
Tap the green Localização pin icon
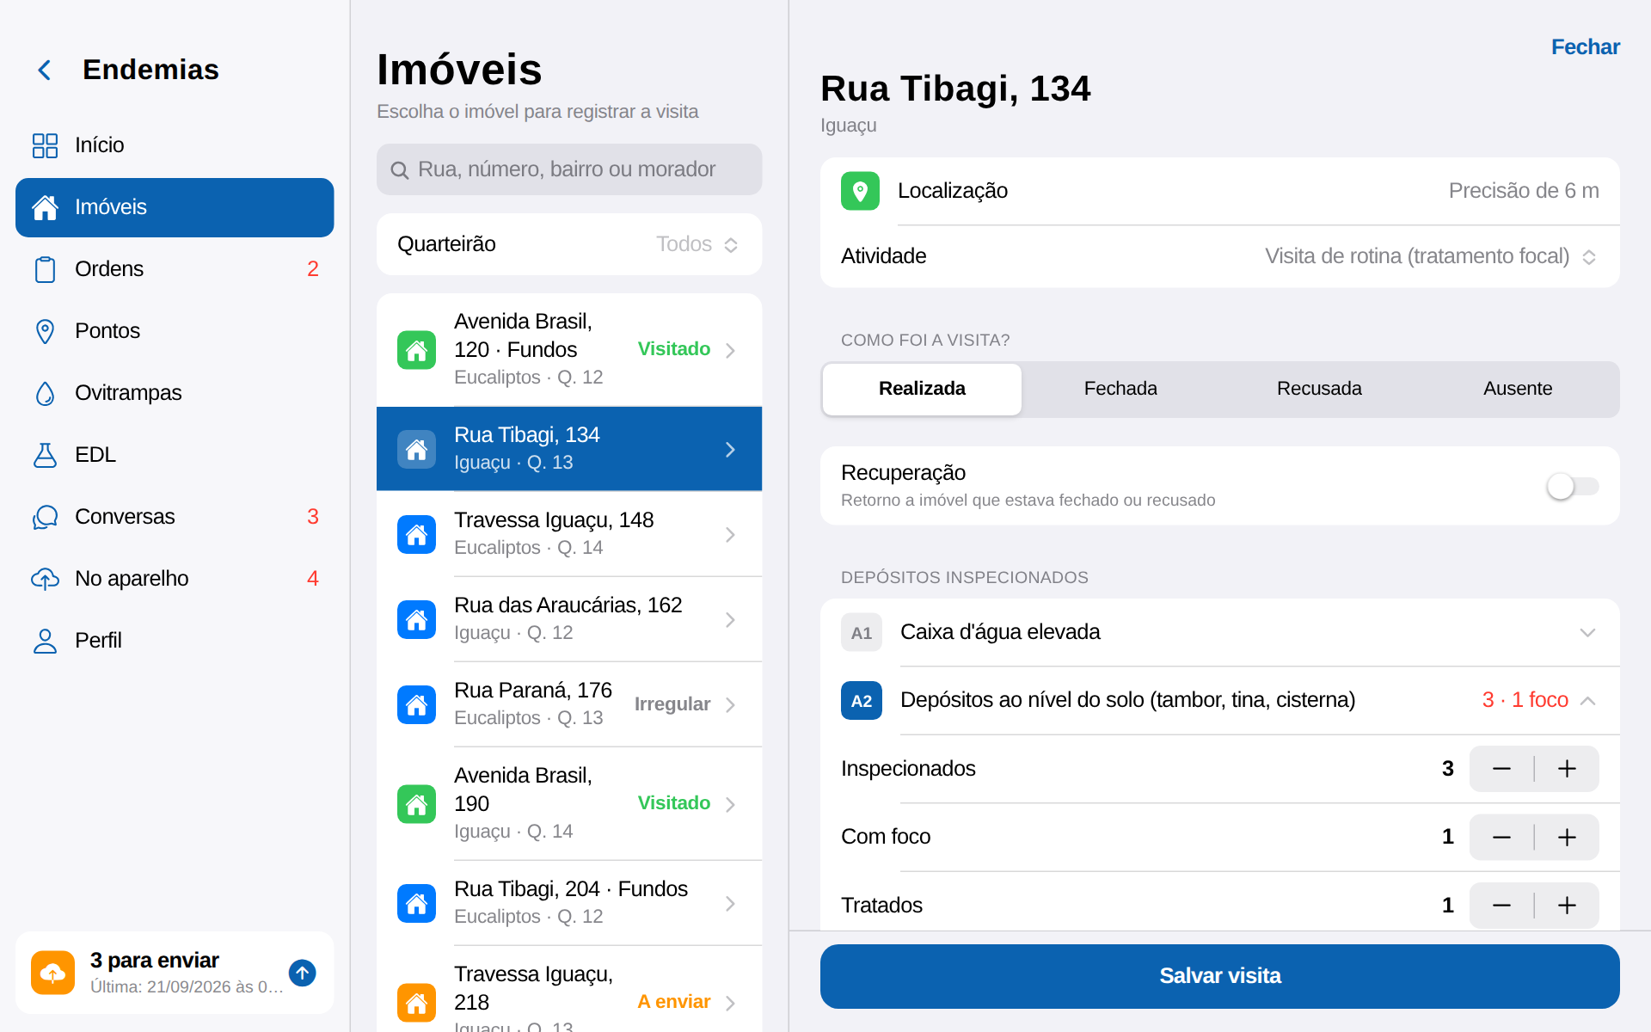[x=860, y=191]
